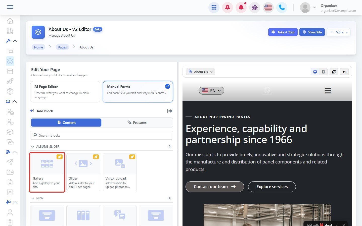Screen dimensions: 362x226
Task: Click the bug report icon
Action: (x=255, y=8)
